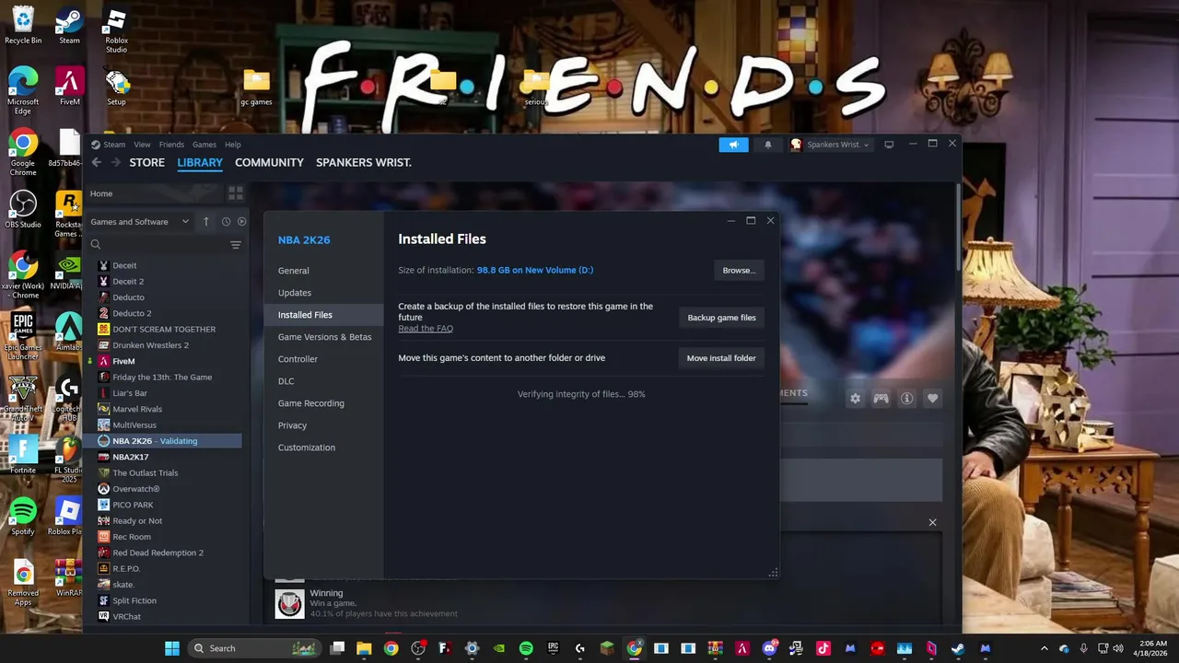
Task: Select Game Versions & Betas section
Action: (323, 337)
